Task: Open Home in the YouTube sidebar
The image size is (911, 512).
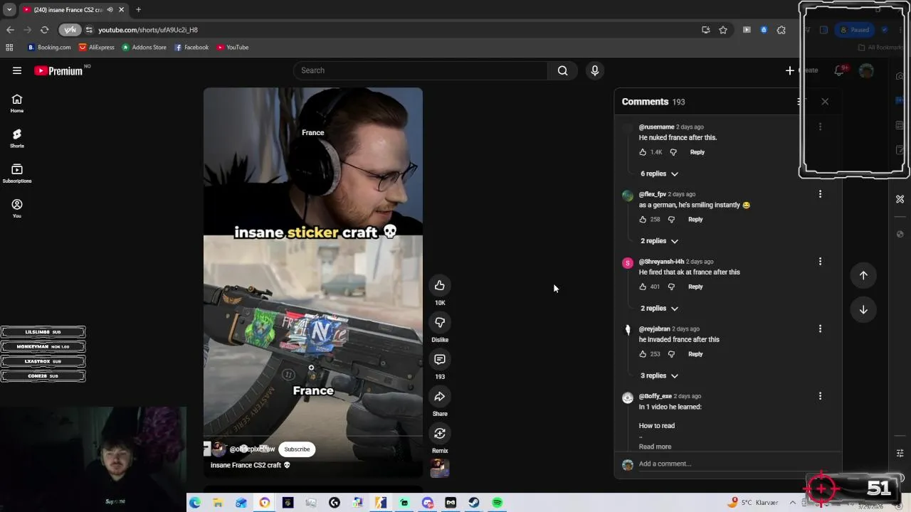Action: tap(17, 104)
